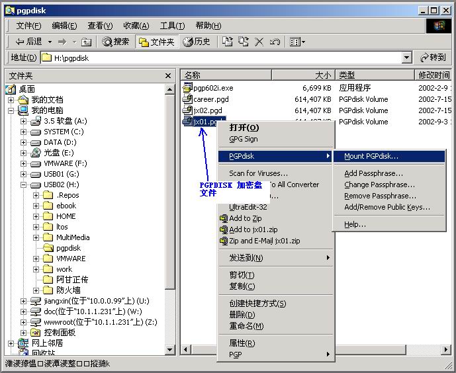The image size is (456, 373).
Task: Click the Copy To toolbar icon
Action: point(244,42)
